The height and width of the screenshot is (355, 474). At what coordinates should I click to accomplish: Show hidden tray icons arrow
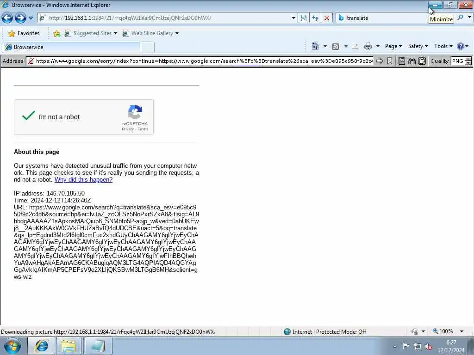(395, 346)
